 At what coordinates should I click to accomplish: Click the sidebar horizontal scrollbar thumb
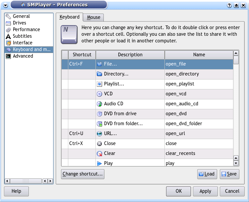click(x=26, y=181)
